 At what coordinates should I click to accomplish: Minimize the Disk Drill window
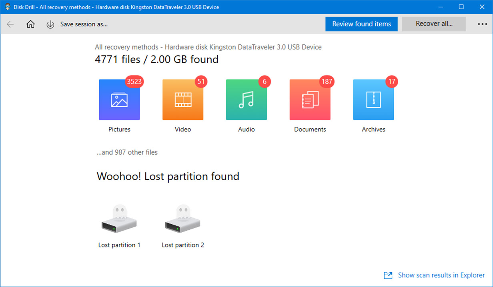[x=440, y=7]
